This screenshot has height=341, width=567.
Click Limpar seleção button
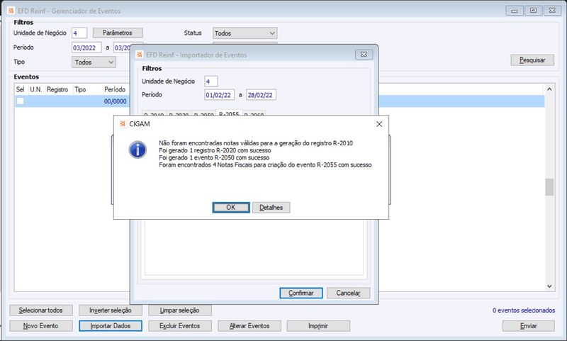point(180,311)
